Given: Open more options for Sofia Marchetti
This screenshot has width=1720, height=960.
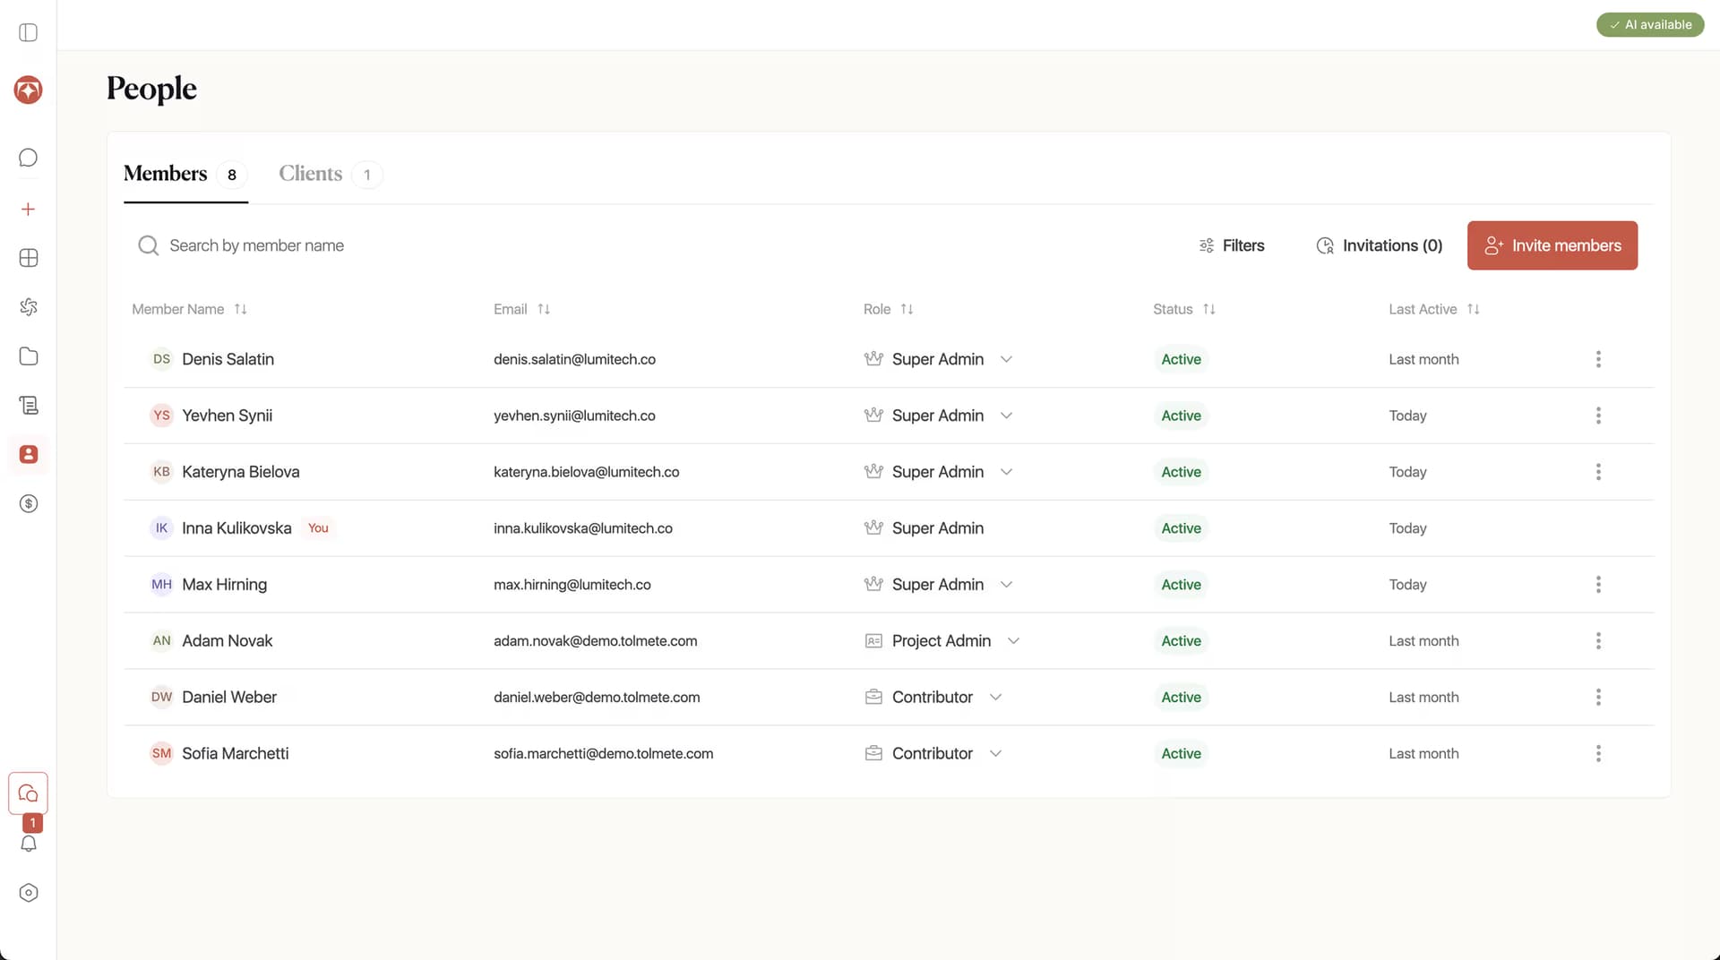Looking at the screenshot, I should (x=1598, y=754).
